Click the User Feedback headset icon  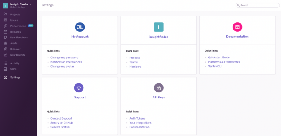[5, 37]
